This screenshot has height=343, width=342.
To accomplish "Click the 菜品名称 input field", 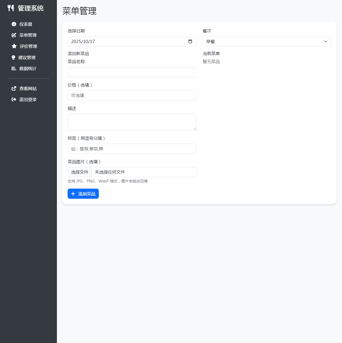I will tap(132, 72).
